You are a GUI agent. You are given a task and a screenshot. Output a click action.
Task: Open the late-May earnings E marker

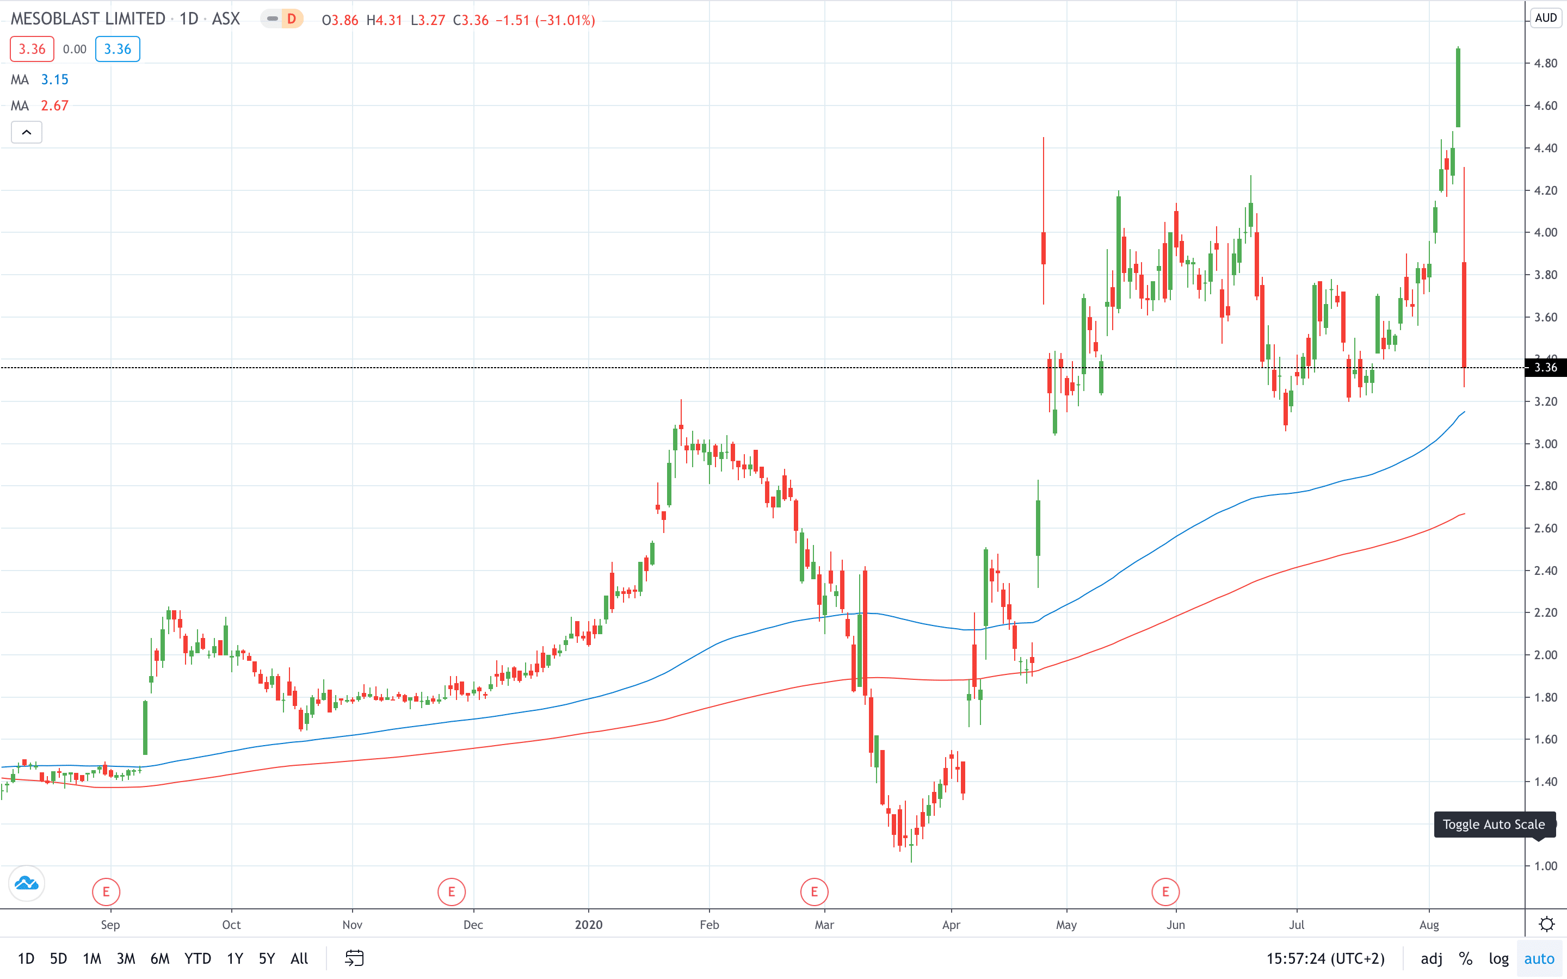1165,891
